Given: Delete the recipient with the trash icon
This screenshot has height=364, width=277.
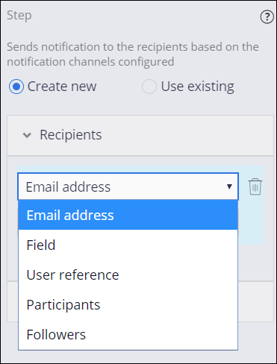Looking at the screenshot, I should [x=255, y=186].
